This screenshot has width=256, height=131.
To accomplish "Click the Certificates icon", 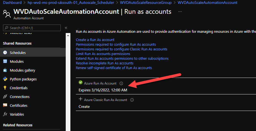I will [5, 105].
